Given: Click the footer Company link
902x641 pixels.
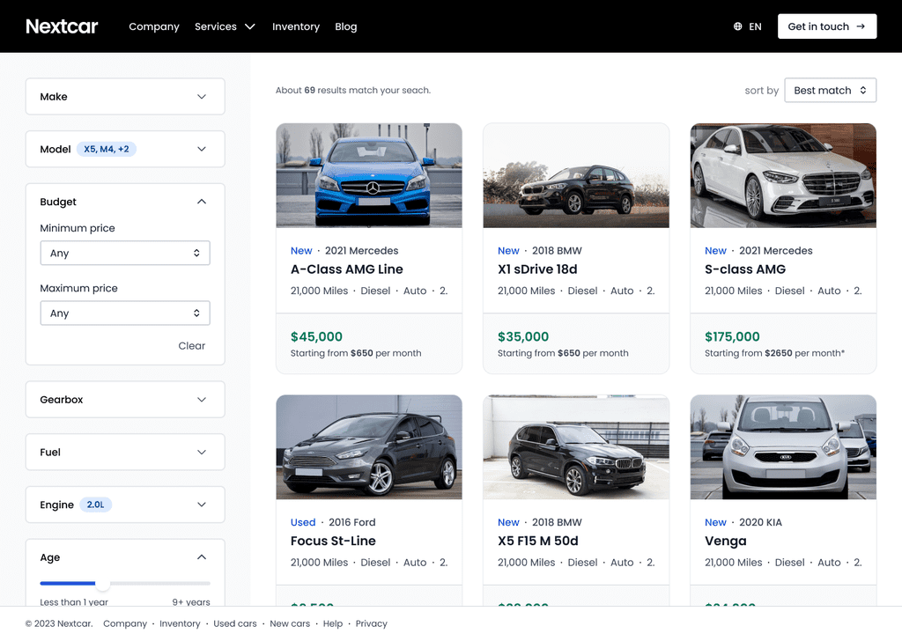Looking at the screenshot, I should coord(125,623).
